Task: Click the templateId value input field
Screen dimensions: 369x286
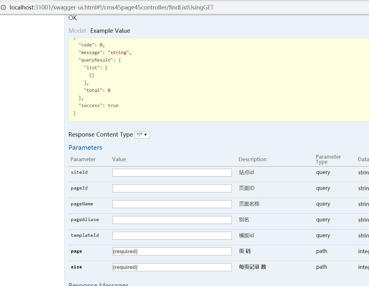Action: click(172, 236)
